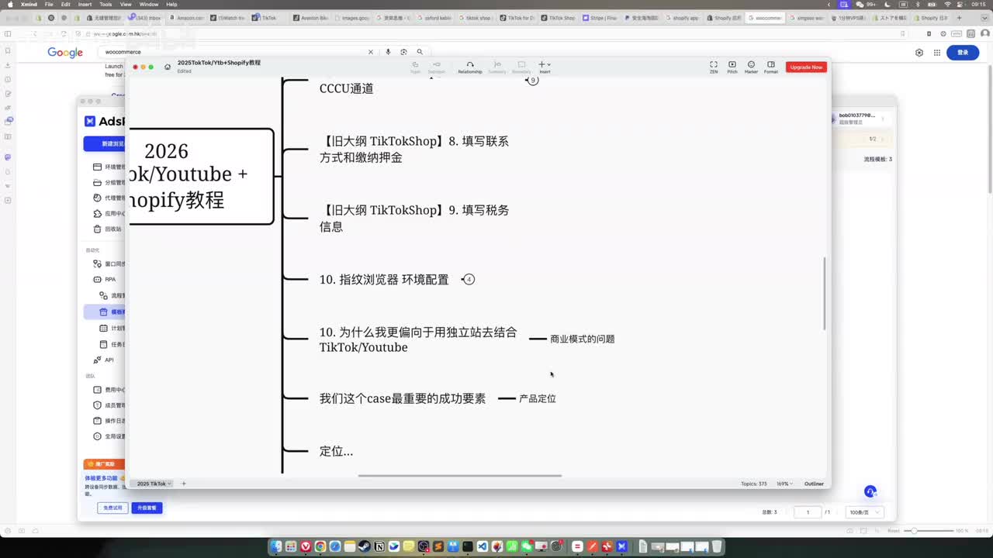993x558 pixels.
Task: Select the Subtopic tool in Xmind toolbar
Action: [437, 67]
